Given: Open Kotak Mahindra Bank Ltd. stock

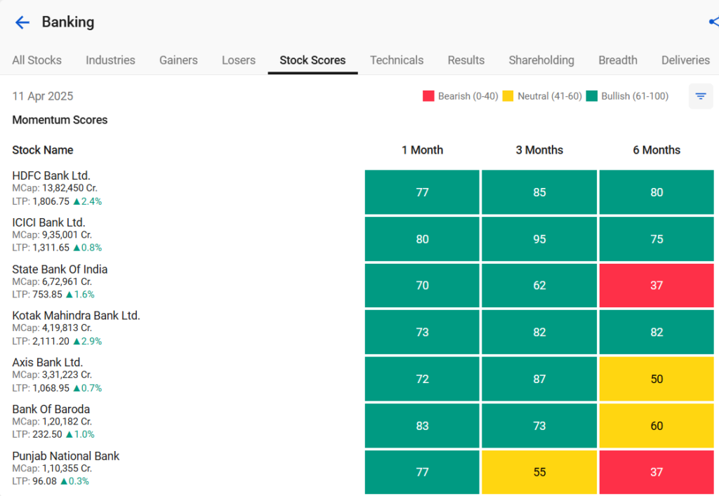Looking at the screenshot, I should point(76,316).
